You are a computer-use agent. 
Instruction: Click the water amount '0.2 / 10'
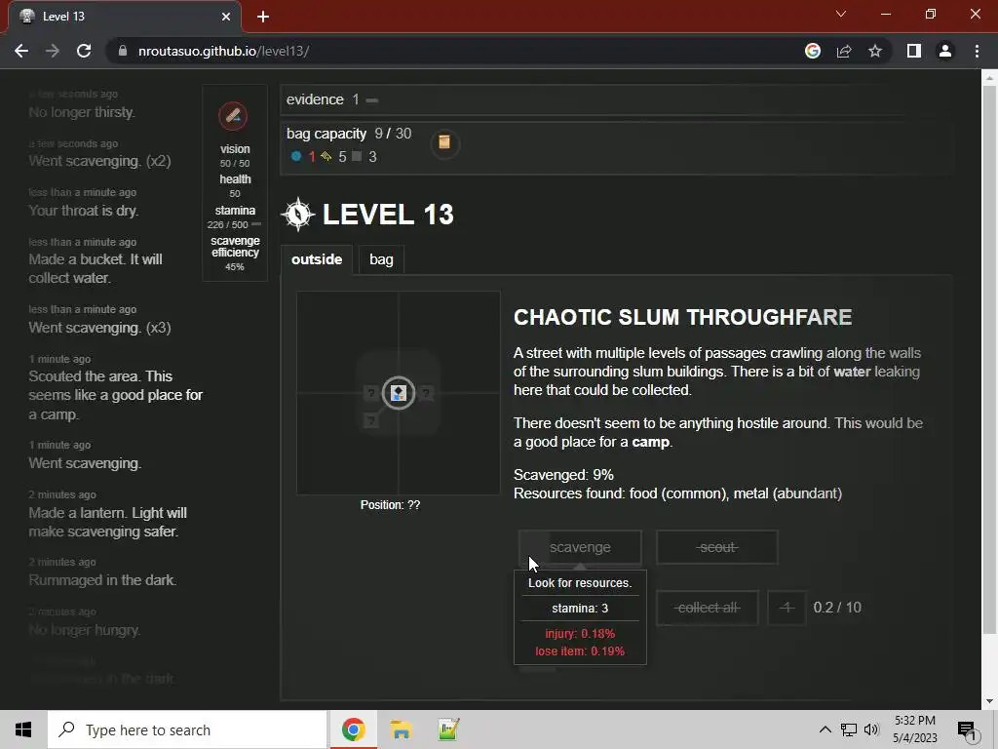pos(837,608)
